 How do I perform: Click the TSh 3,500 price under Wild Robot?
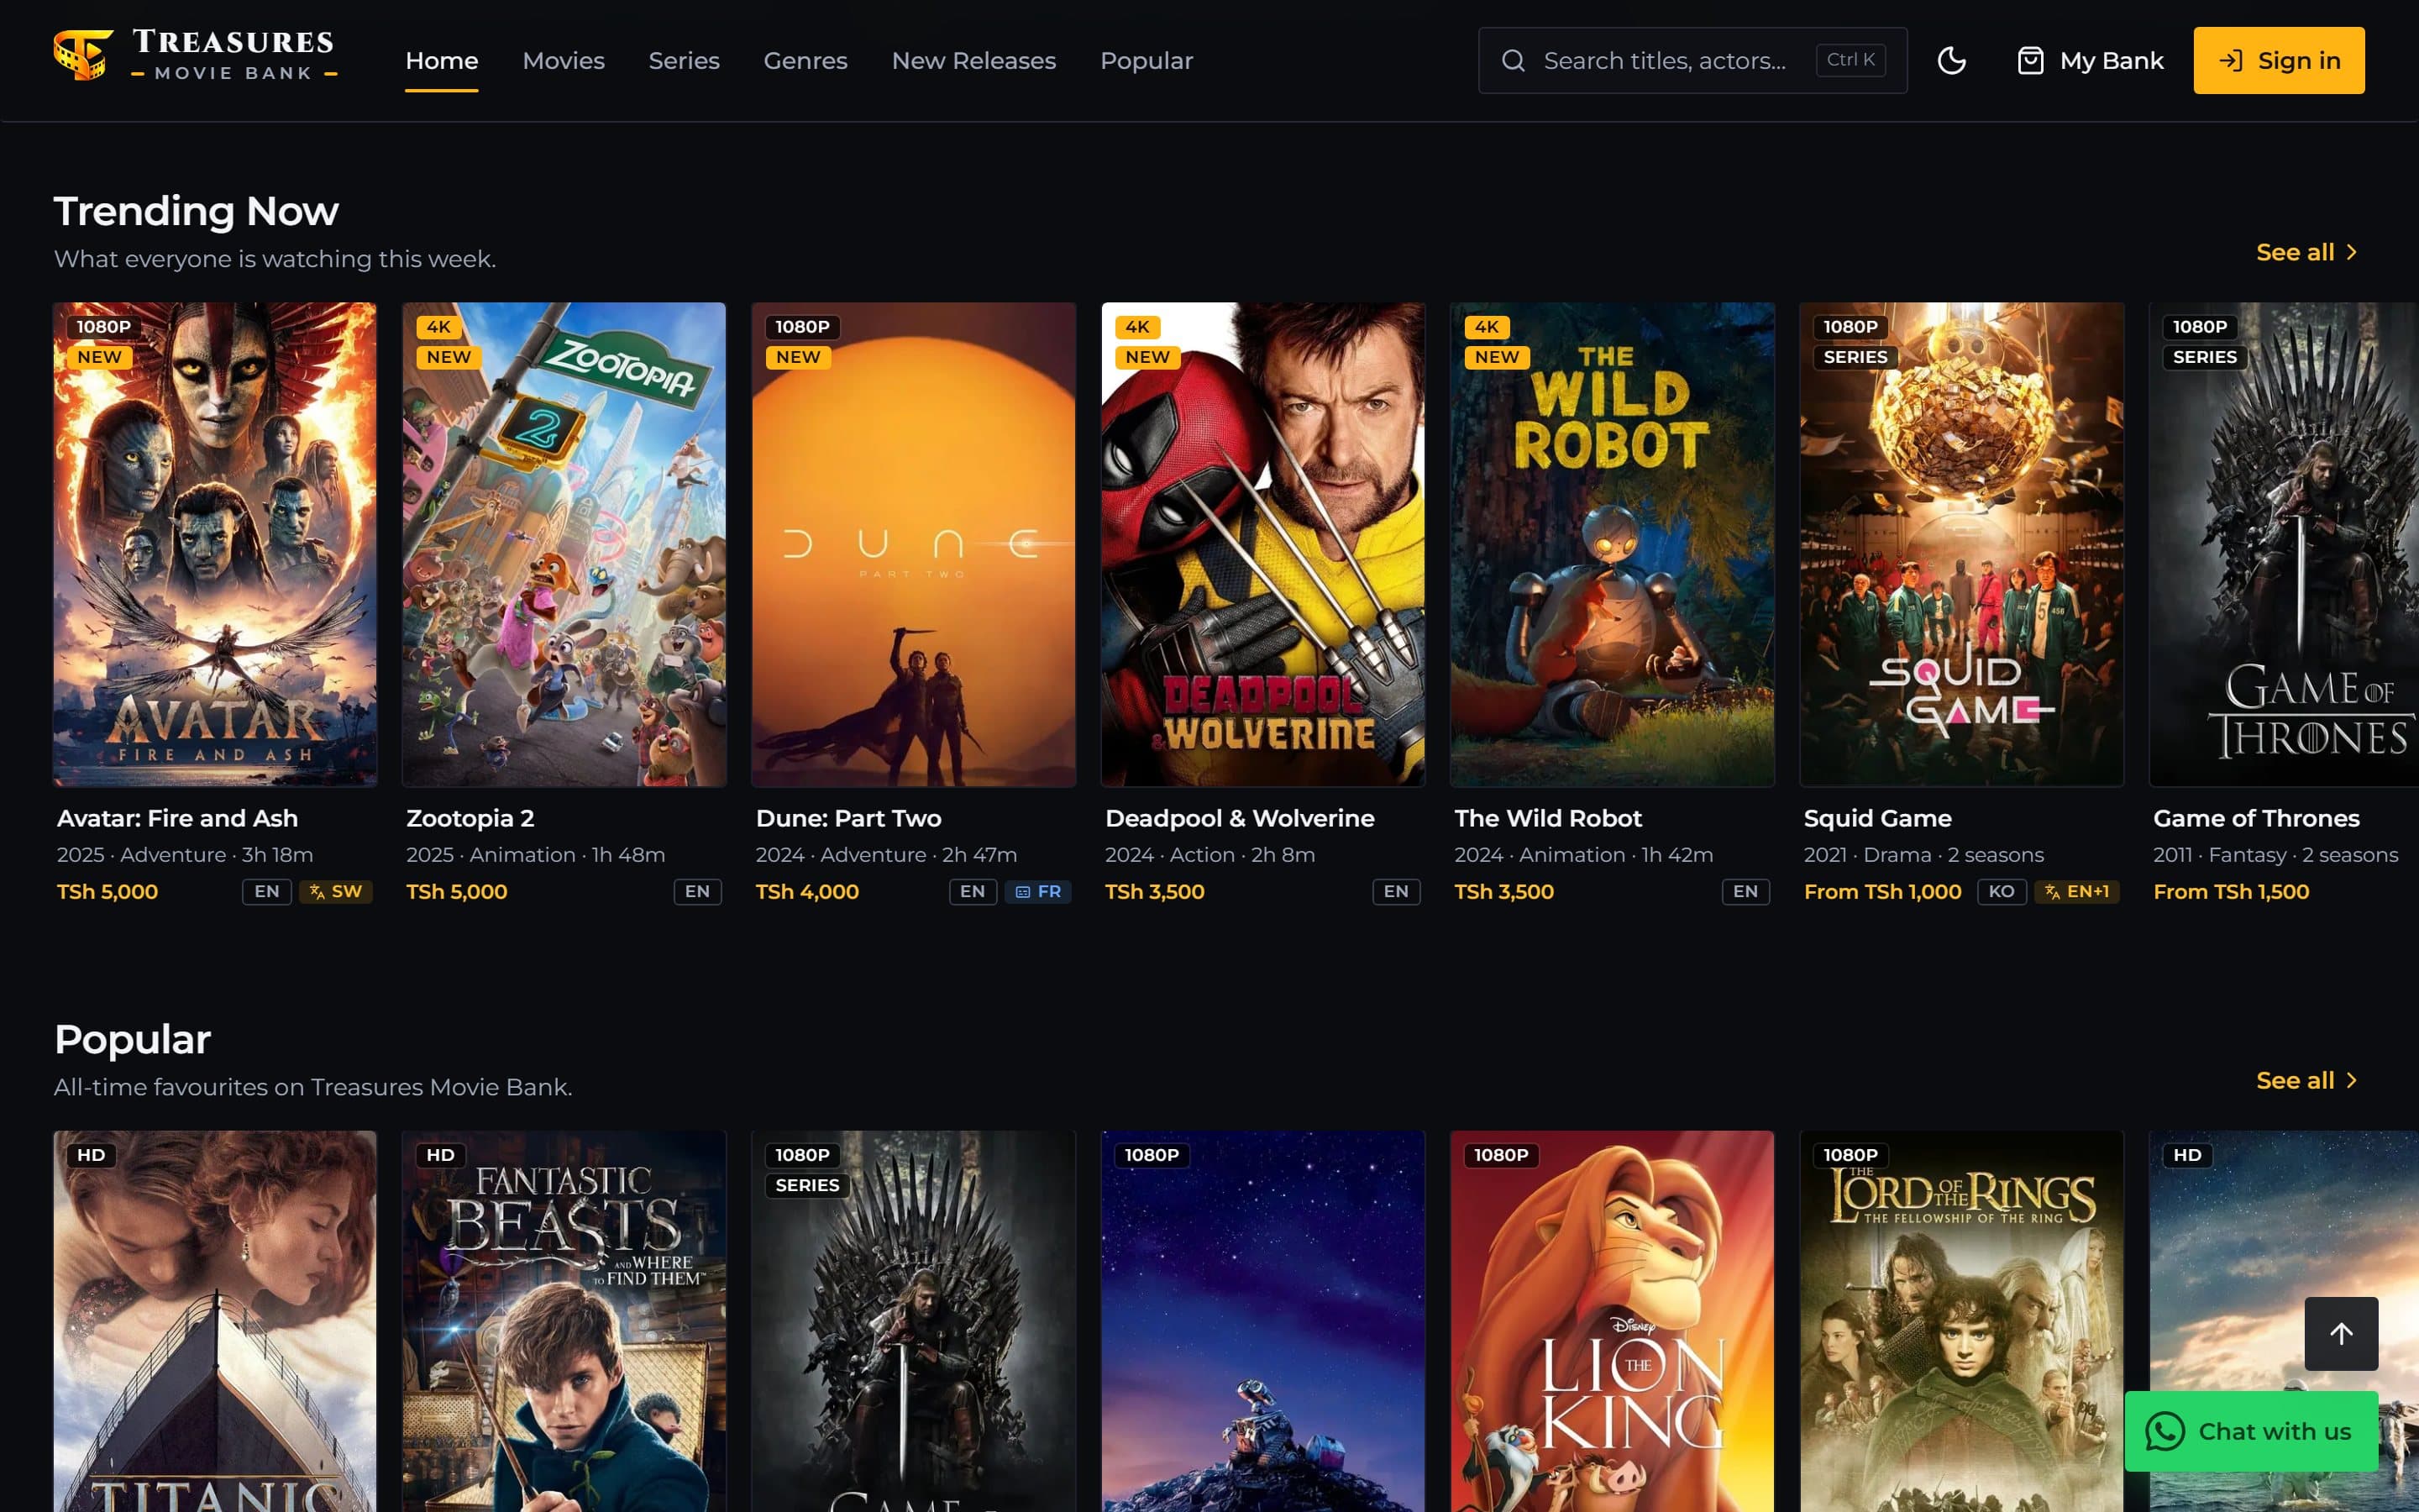1503,891
